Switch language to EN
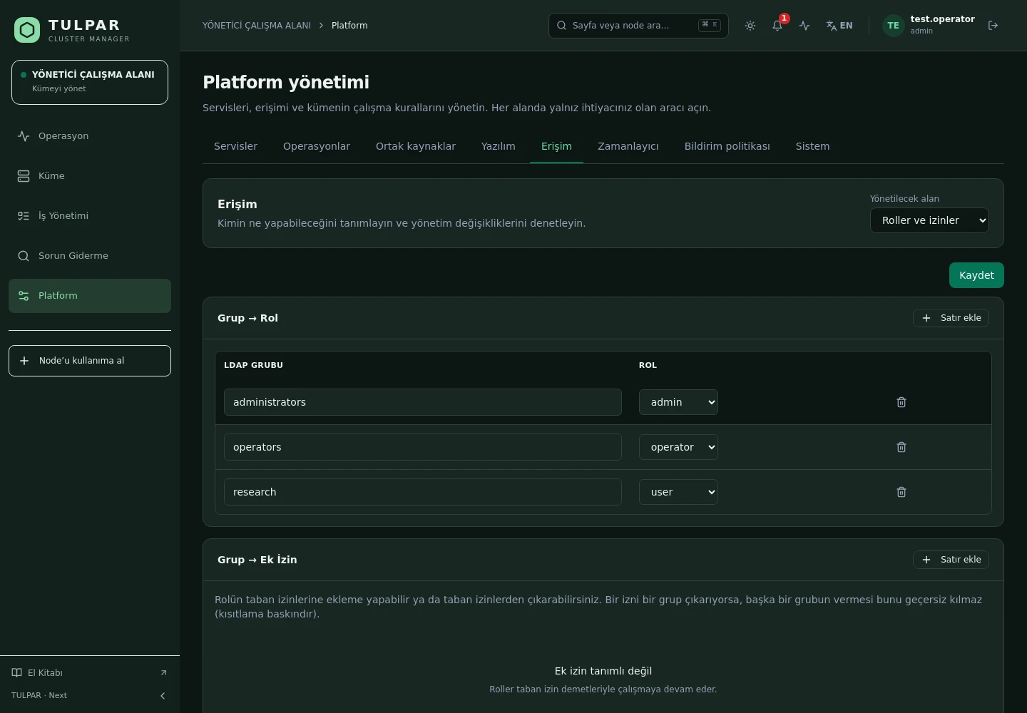The image size is (1027, 713). click(839, 26)
